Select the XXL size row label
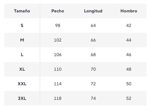 click(22, 84)
